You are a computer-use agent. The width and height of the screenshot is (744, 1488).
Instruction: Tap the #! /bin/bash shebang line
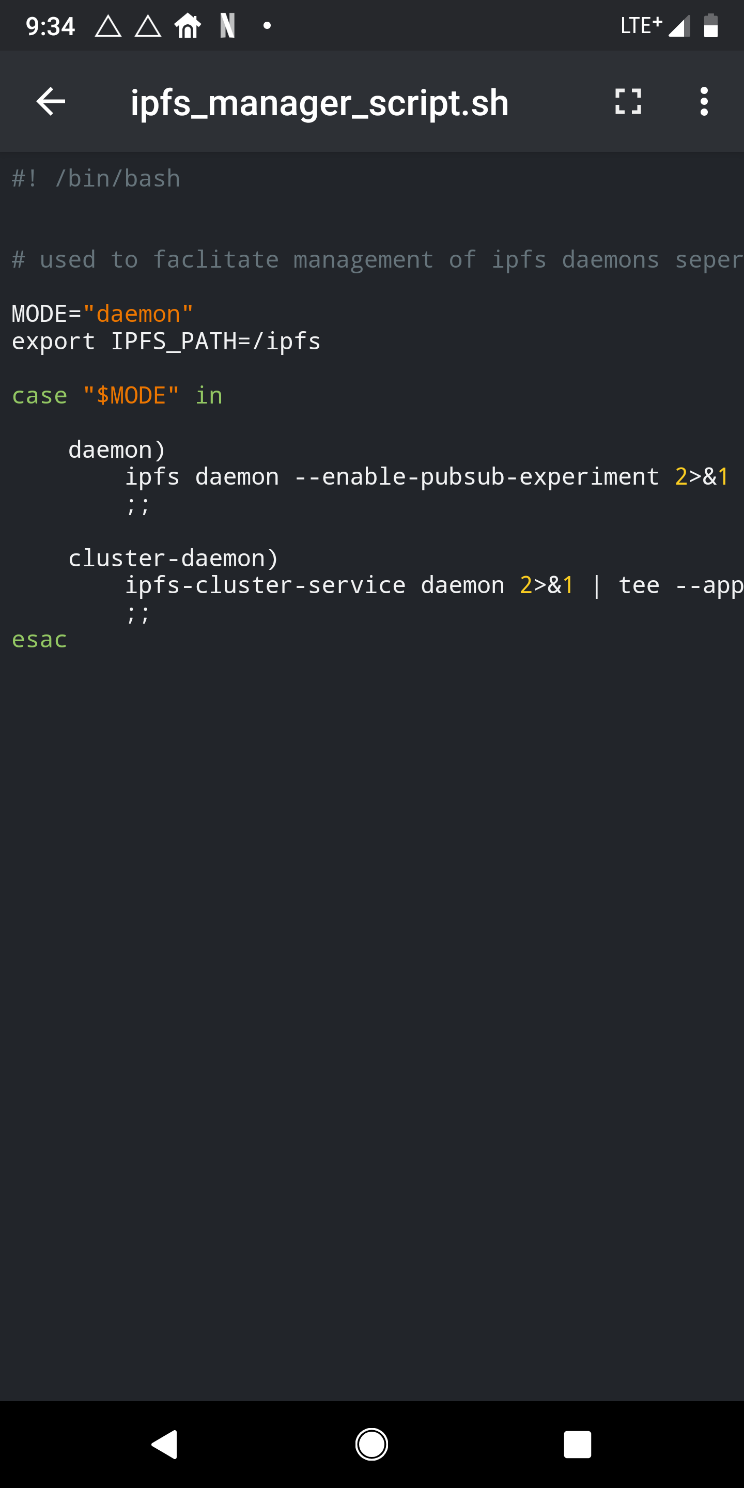[96, 178]
